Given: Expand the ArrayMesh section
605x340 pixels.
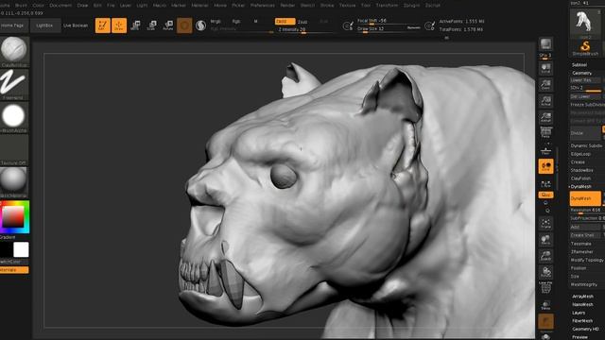Looking at the screenshot, I should pyautogui.click(x=582, y=297).
